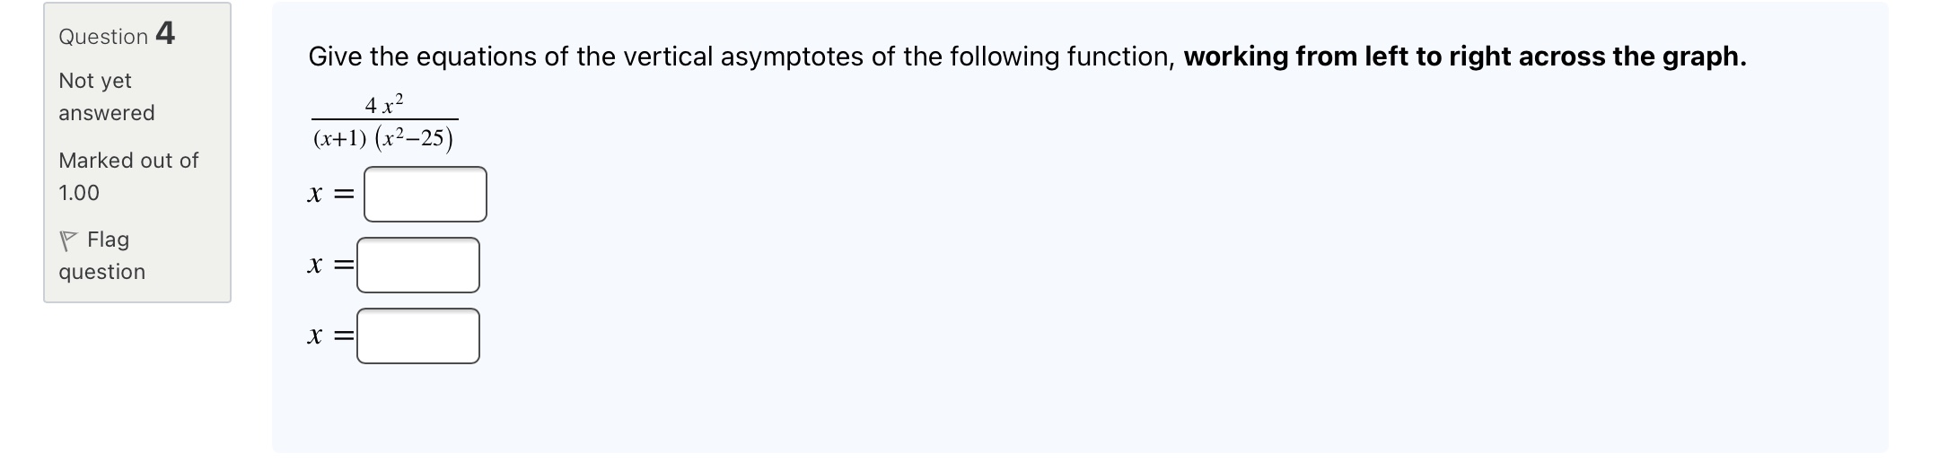Click the Marked out of label

pyautogui.click(x=128, y=161)
